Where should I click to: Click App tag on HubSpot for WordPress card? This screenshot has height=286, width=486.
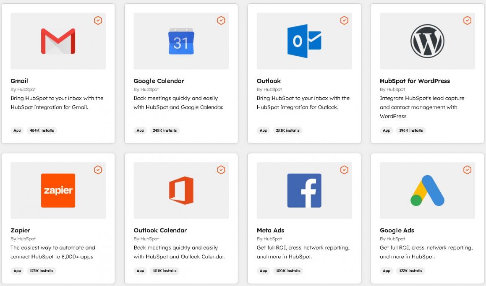pyautogui.click(x=387, y=130)
